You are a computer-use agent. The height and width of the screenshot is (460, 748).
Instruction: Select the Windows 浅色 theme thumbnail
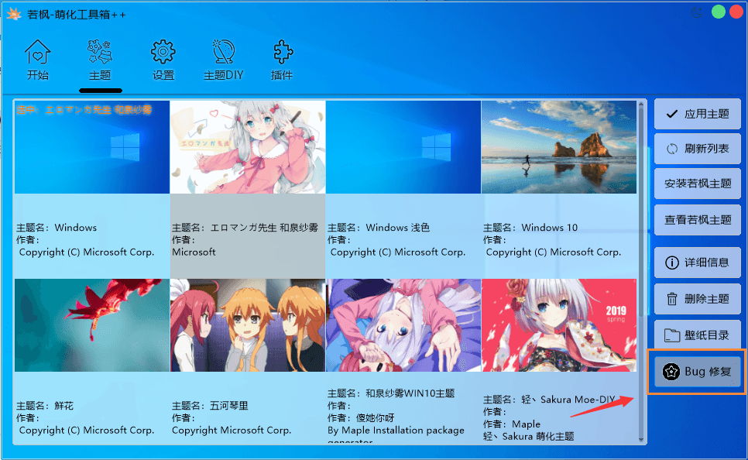pos(403,147)
